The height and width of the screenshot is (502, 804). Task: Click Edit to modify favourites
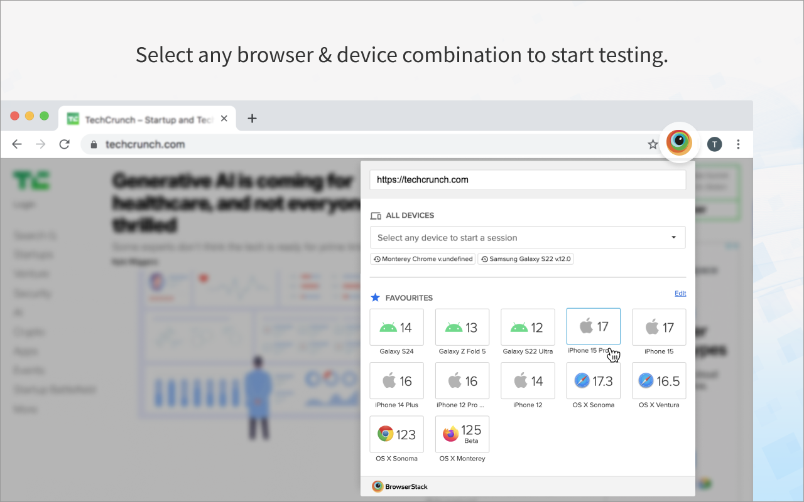pos(680,293)
